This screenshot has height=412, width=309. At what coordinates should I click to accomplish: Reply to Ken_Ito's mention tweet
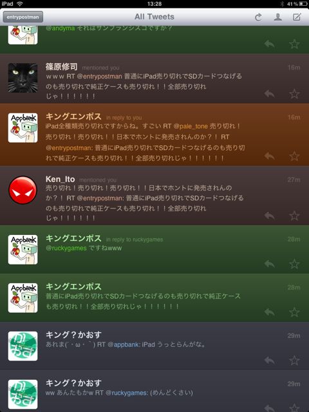pos(269,216)
